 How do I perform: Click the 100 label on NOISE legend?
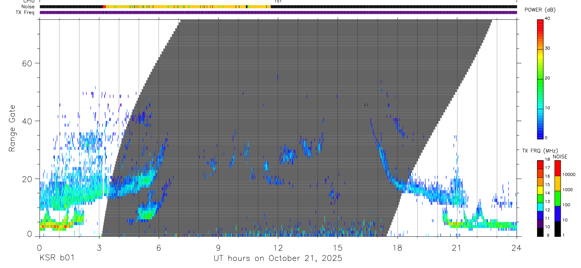[x=567, y=205]
